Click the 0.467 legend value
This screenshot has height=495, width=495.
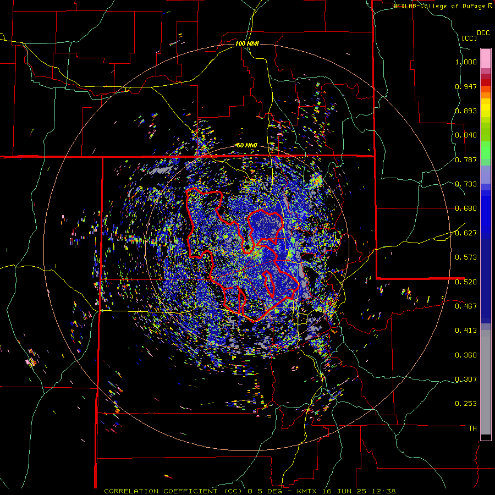click(x=466, y=306)
